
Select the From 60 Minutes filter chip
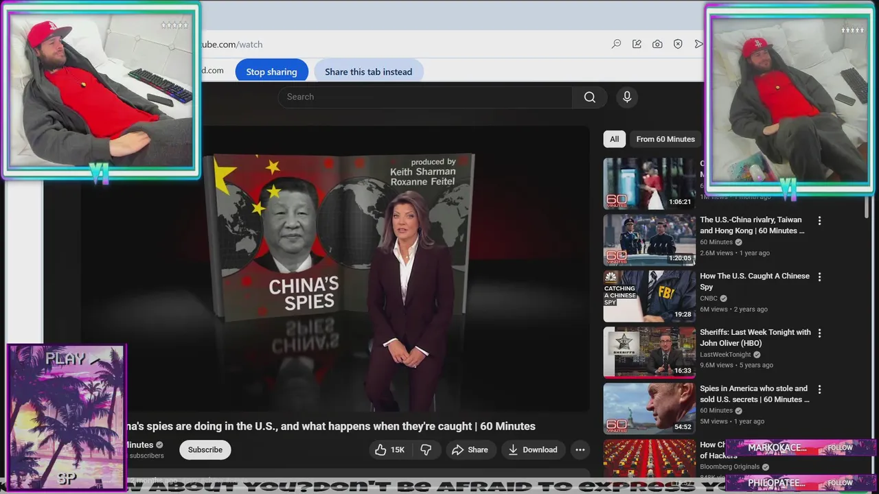click(x=665, y=139)
